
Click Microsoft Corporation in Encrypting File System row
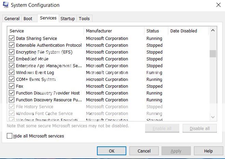[107, 52]
